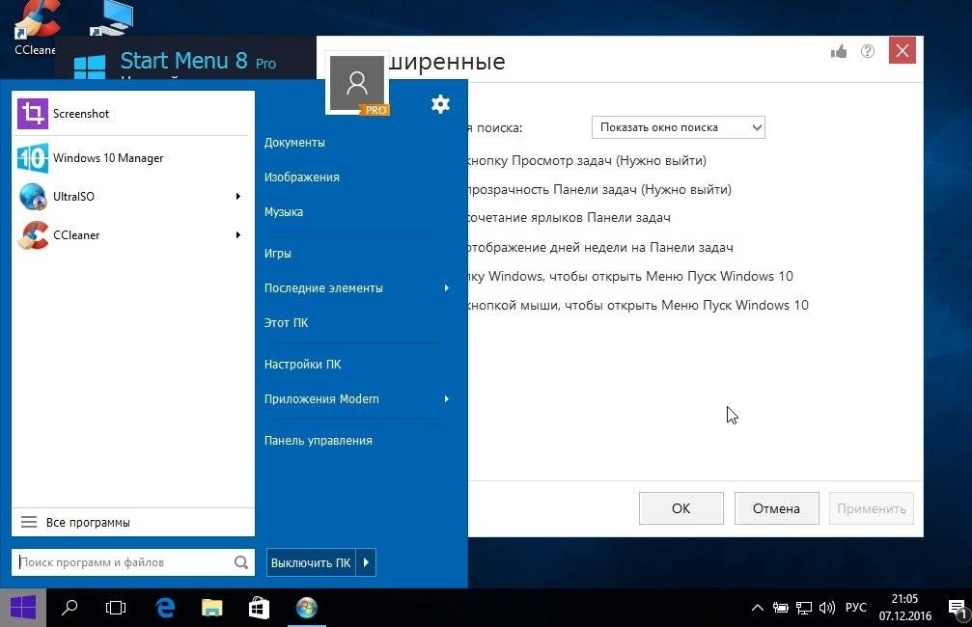Open Панель управления
Viewport: 972px width, 627px height.
click(318, 441)
